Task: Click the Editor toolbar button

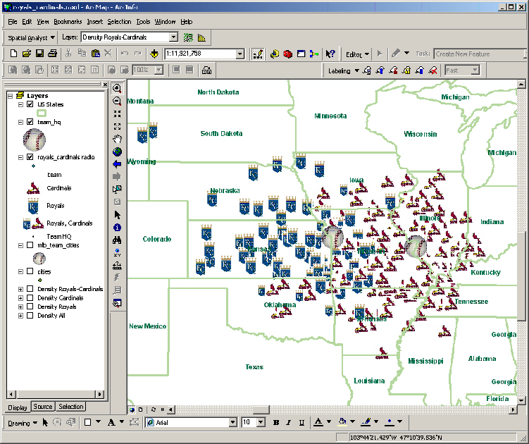Action: tap(357, 54)
